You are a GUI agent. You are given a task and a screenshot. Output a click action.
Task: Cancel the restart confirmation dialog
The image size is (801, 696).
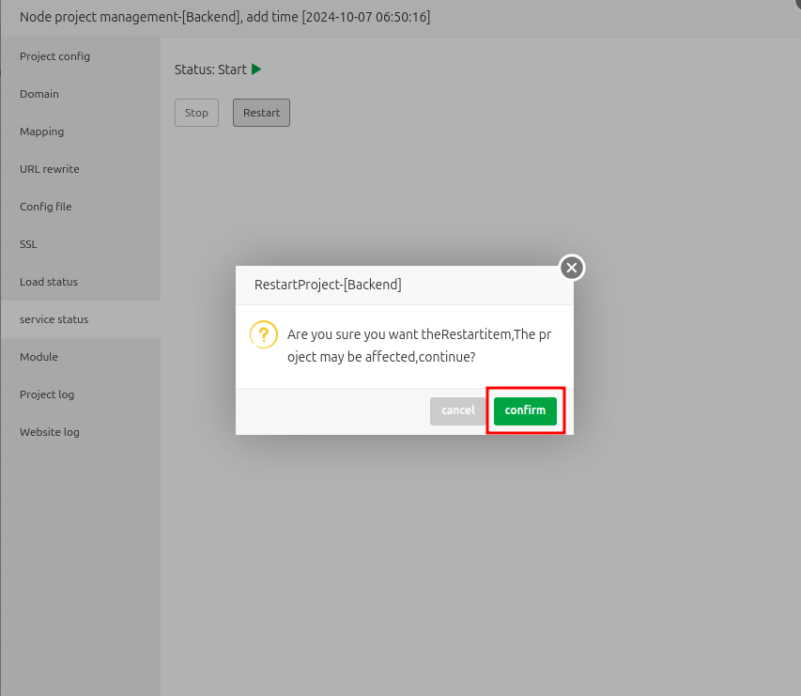(x=458, y=410)
